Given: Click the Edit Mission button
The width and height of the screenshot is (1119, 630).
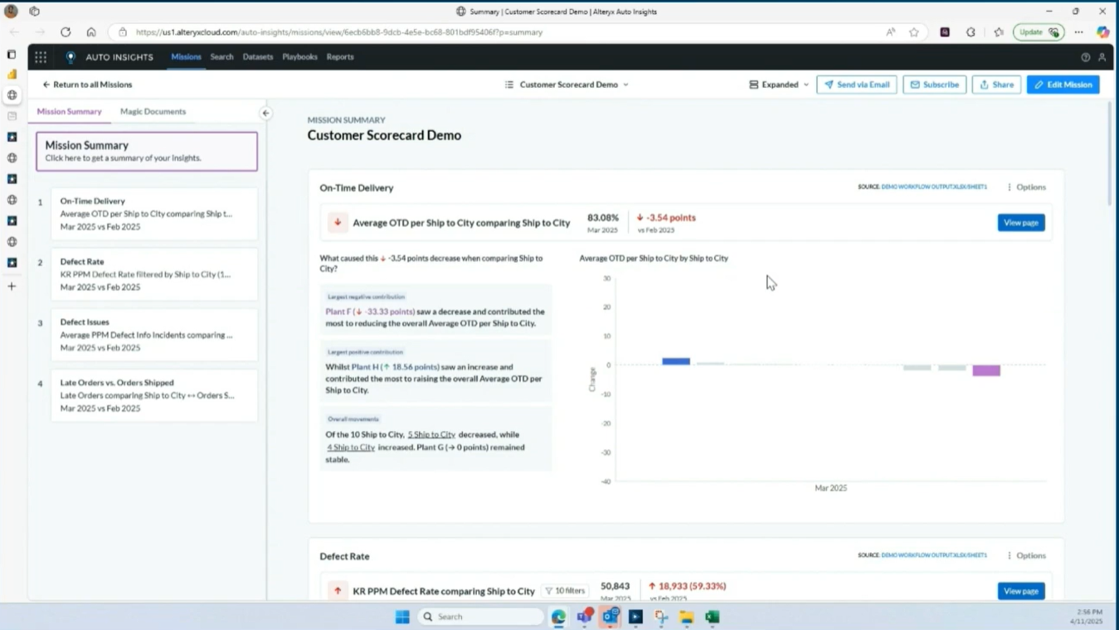Looking at the screenshot, I should click(1063, 85).
